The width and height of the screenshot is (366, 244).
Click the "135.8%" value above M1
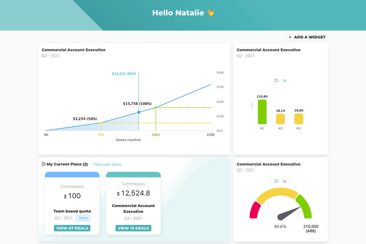point(262,96)
